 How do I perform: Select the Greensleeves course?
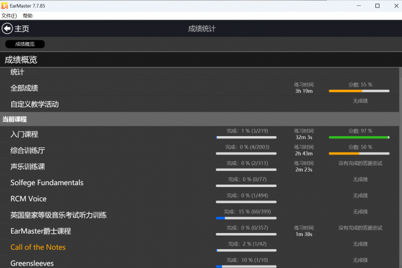click(x=32, y=263)
